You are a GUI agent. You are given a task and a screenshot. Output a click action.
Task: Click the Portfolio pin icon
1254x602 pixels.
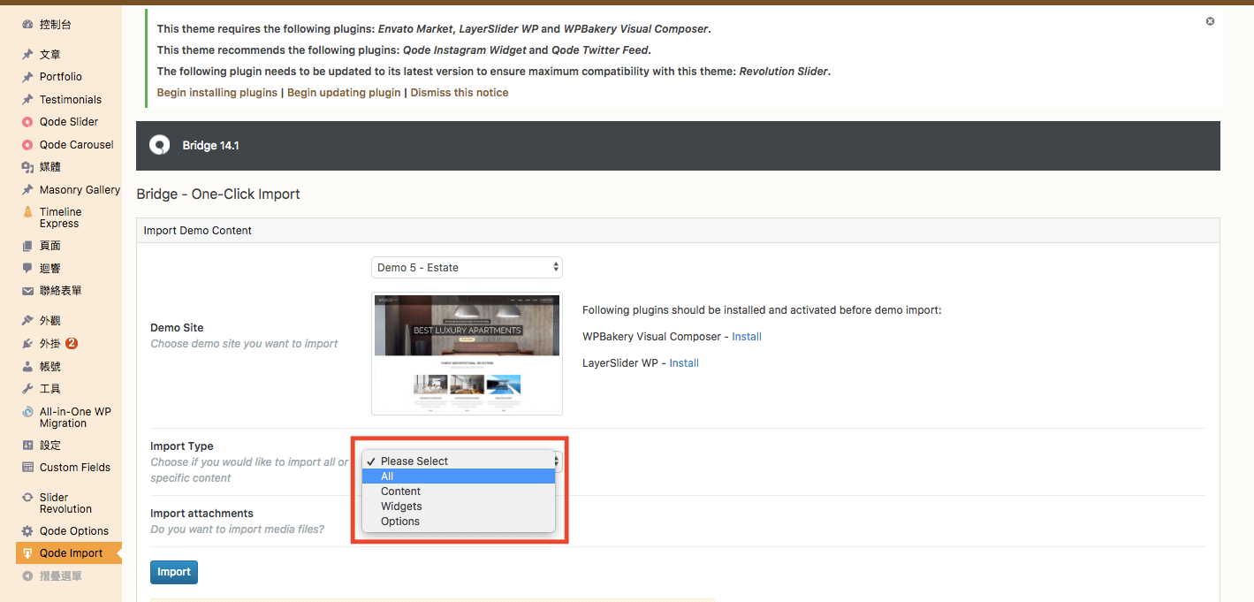click(x=27, y=77)
